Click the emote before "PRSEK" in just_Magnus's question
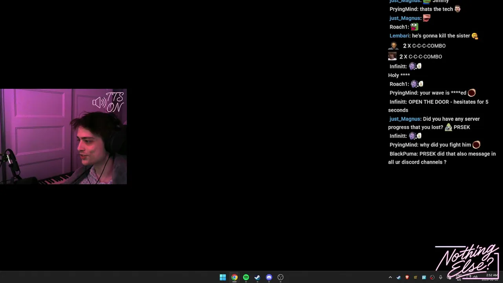This screenshot has height=283, width=503. click(448, 127)
